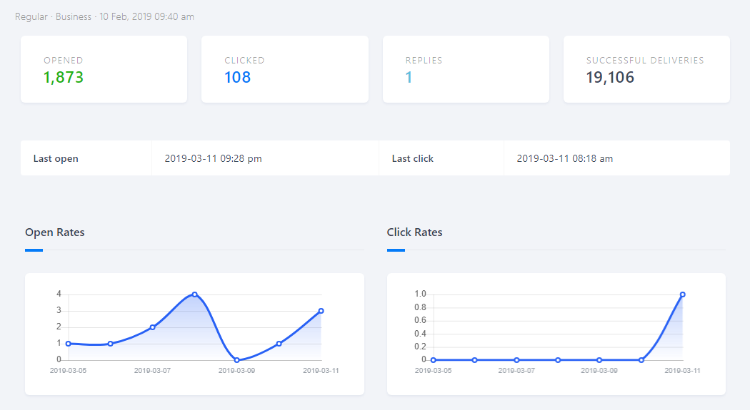The image size is (750, 410).
Task: Click the Click Rates peak point at 1.0
Action: tap(683, 294)
